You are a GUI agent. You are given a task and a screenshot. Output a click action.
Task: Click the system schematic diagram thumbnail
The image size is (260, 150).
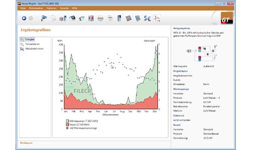coord(202,53)
